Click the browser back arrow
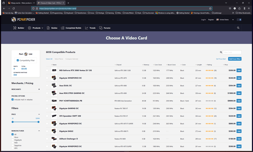 (x=4, y=9)
